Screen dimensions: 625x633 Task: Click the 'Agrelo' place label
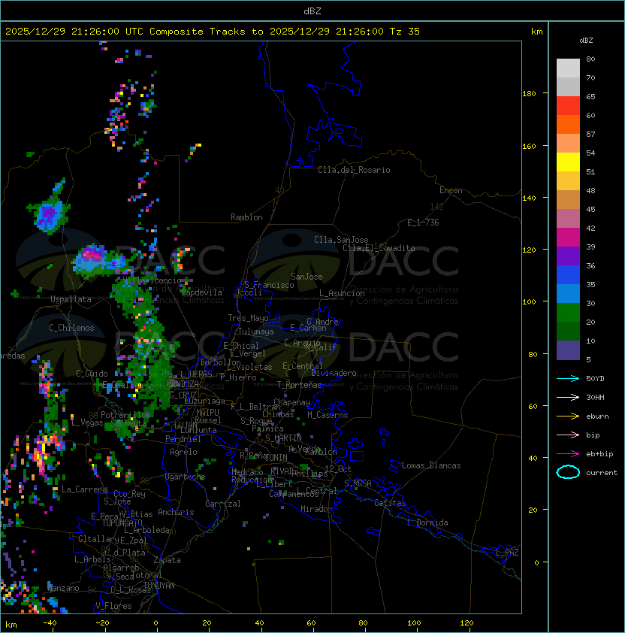(x=183, y=452)
